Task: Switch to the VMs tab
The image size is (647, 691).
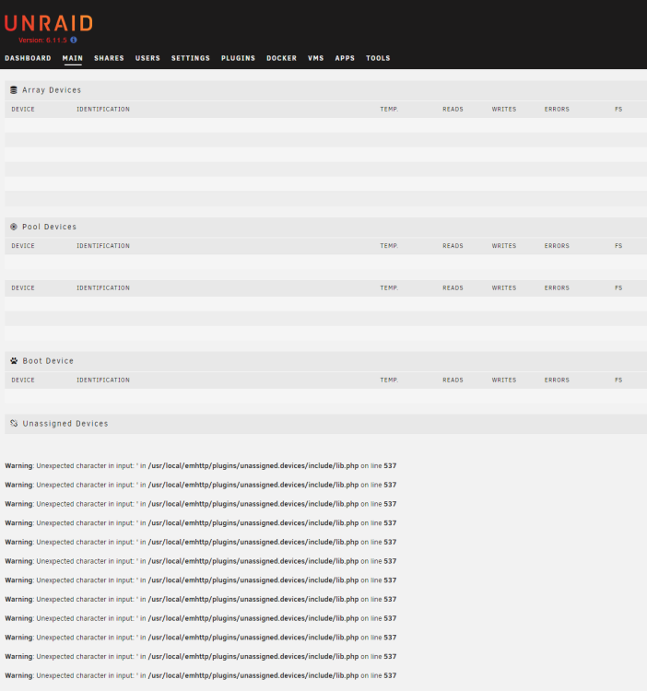Action: pyautogui.click(x=315, y=58)
